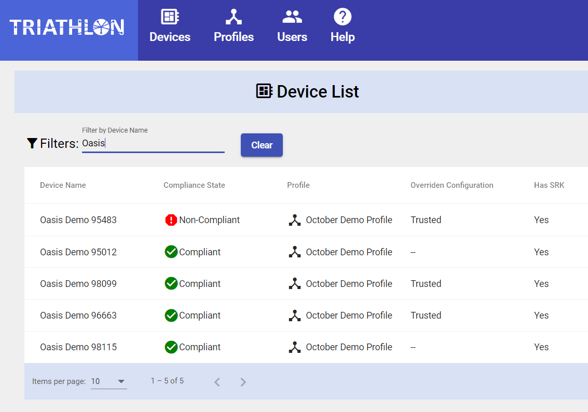Select the Users menu label
The height and width of the screenshot is (412, 588).
click(292, 37)
